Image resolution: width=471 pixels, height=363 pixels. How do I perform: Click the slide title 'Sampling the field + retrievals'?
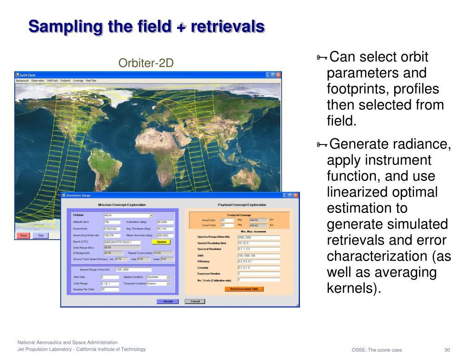coord(147,26)
